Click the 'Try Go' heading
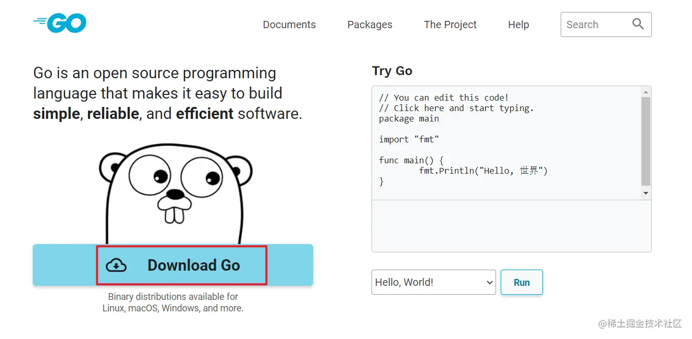Image resolution: width=692 pixels, height=339 pixels. (x=392, y=71)
